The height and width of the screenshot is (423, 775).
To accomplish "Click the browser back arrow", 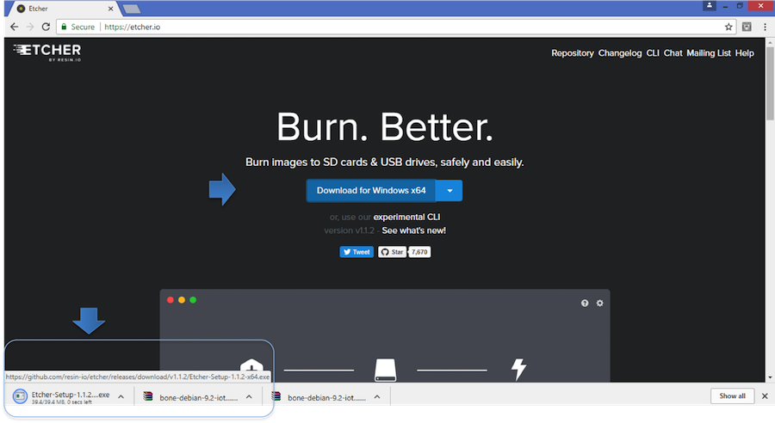I will [15, 27].
